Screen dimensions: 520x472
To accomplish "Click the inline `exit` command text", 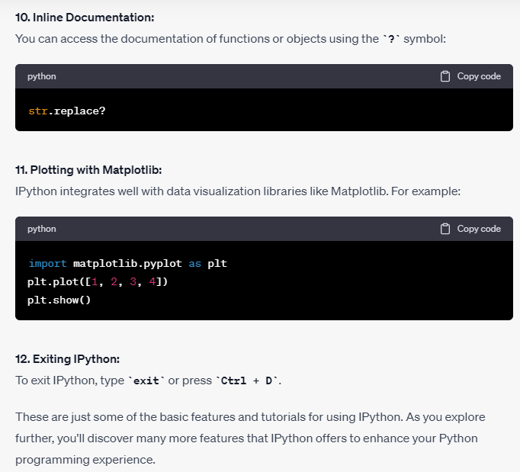I will pos(146,380).
